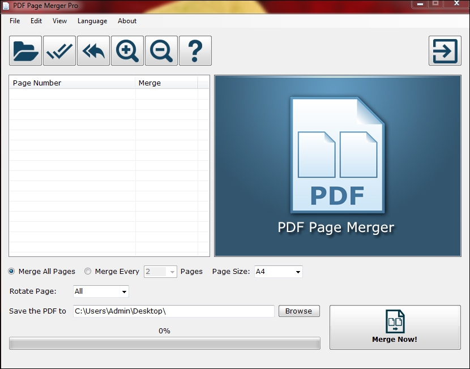This screenshot has width=470, height=369.
Task: Select the Merge Every option
Action: click(x=88, y=272)
